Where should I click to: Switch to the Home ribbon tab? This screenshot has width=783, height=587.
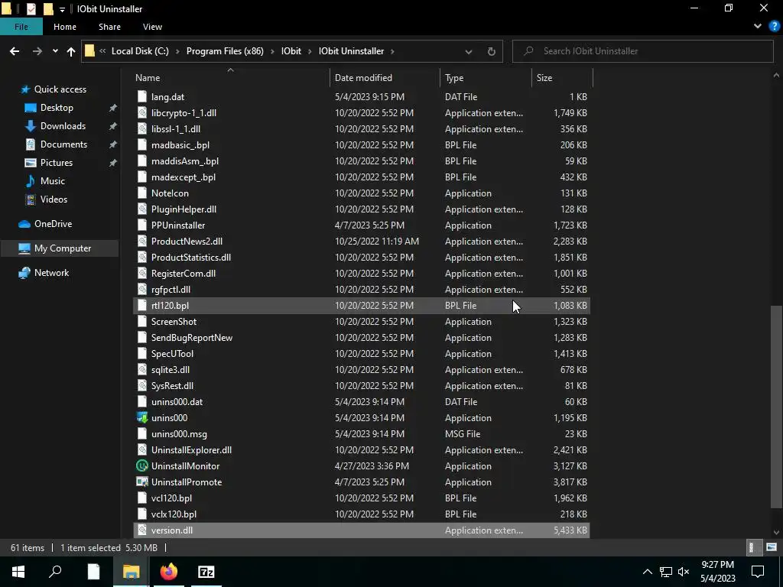65,27
